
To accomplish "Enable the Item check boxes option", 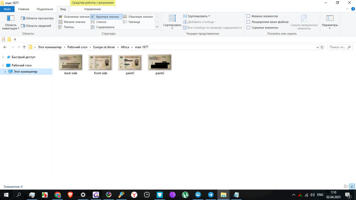I will (x=248, y=16).
